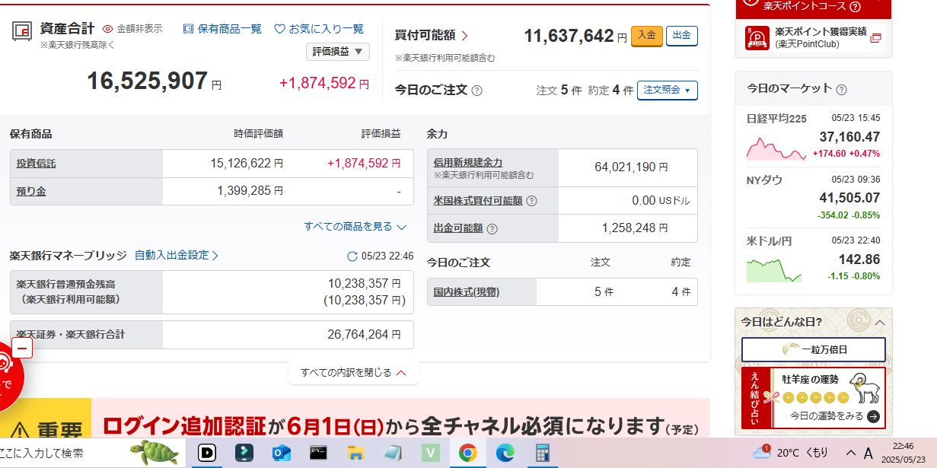Click the 一粒万倍日 box
This screenshot has width=937, height=468.
click(x=814, y=349)
